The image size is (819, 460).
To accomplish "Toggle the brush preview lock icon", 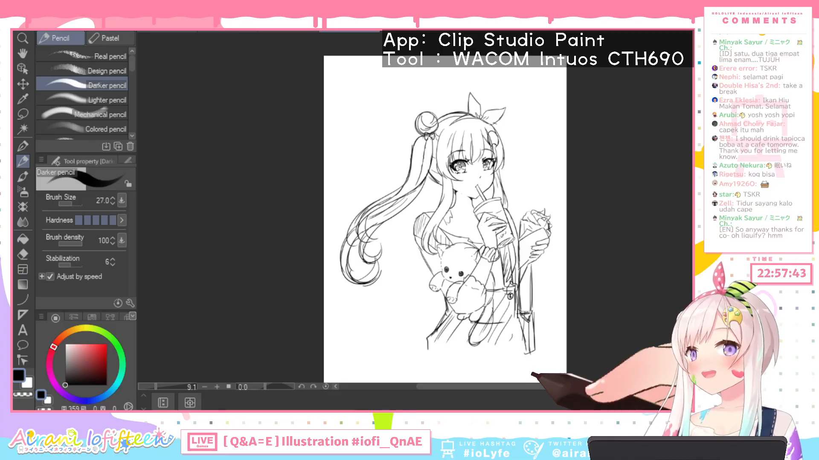I will [128, 184].
